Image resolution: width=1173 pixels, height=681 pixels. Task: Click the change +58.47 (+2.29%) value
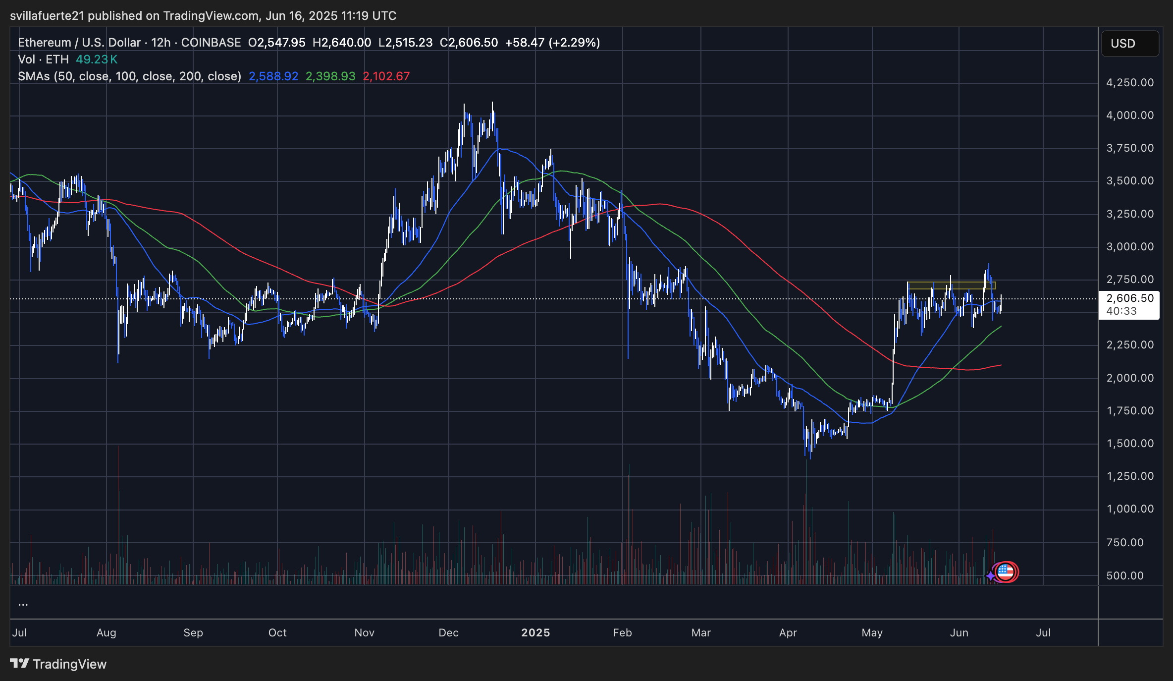point(553,43)
